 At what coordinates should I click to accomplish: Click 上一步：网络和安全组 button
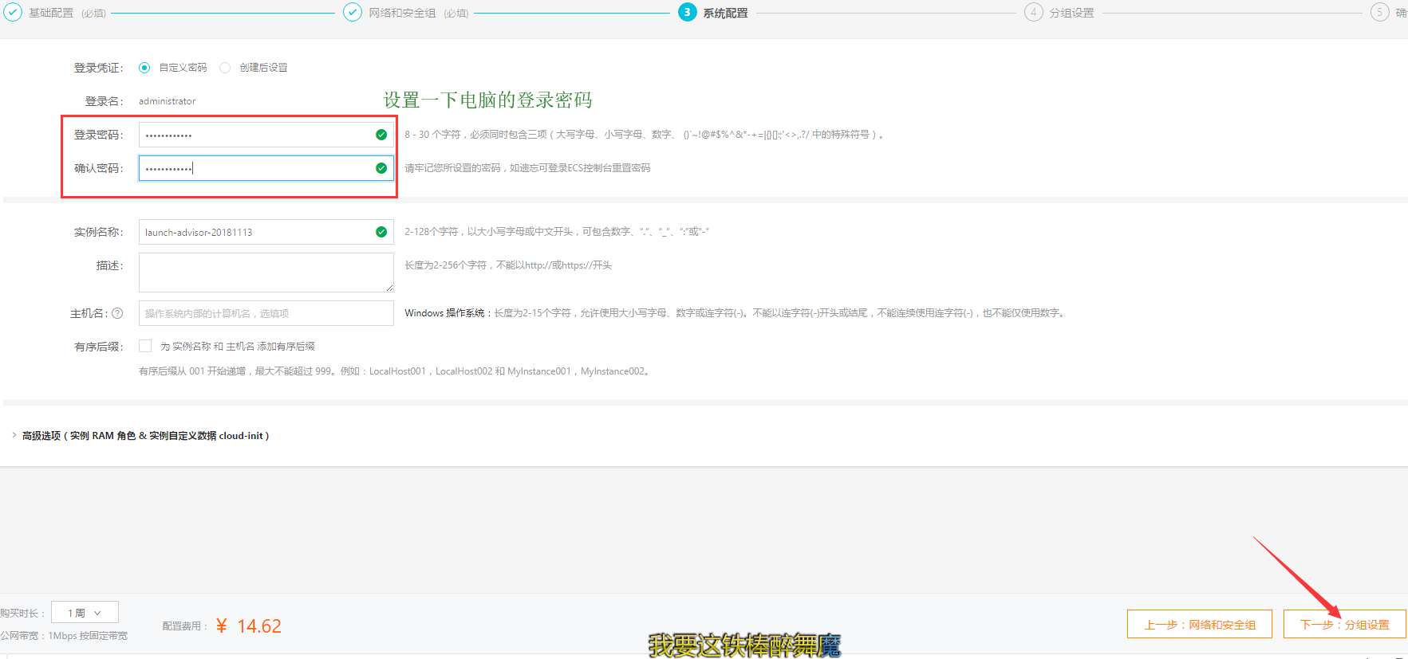point(1200,624)
